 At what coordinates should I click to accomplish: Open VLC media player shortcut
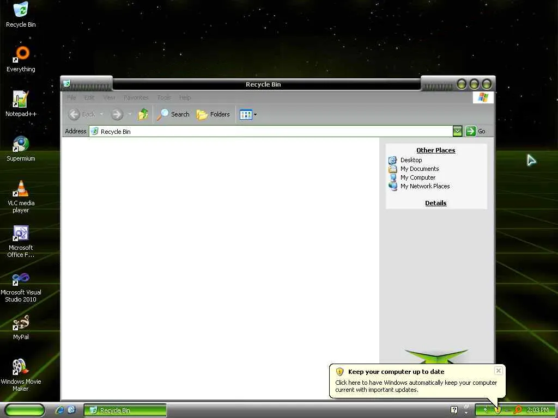[21, 196]
